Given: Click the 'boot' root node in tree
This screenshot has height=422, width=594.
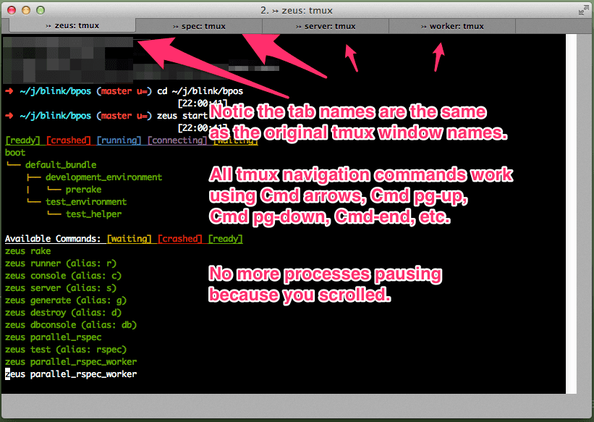Looking at the screenshot, I should (14, 153).
